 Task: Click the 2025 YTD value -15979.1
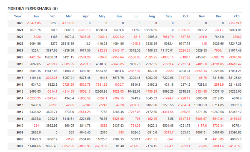click(x=235, y=23)
